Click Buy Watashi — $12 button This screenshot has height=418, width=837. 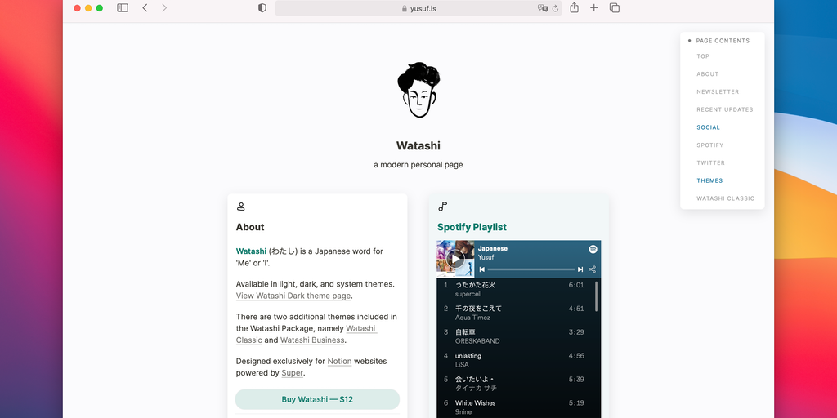point(317,399)
